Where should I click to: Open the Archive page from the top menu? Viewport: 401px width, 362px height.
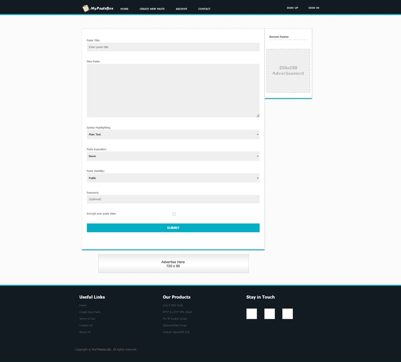181,9
